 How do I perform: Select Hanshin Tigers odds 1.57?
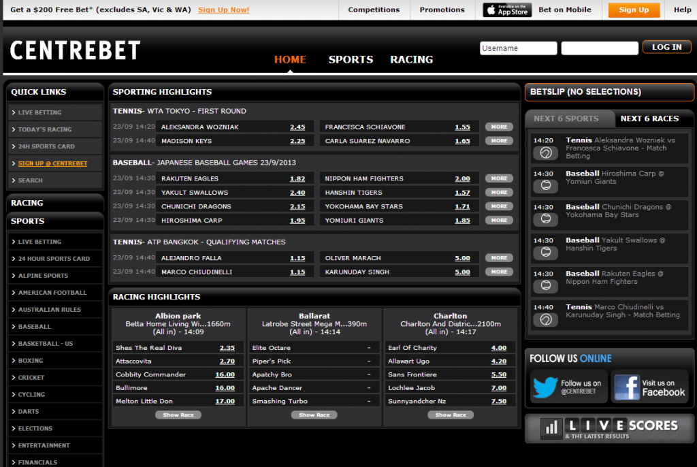[x=462, y=193]
